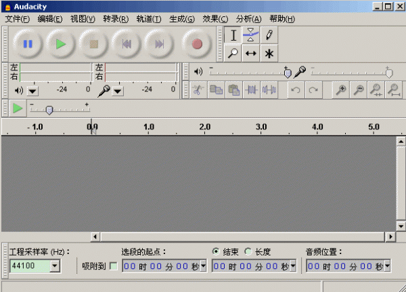
Task: Click the Cut scissors icon
Action: pos(198,90)
